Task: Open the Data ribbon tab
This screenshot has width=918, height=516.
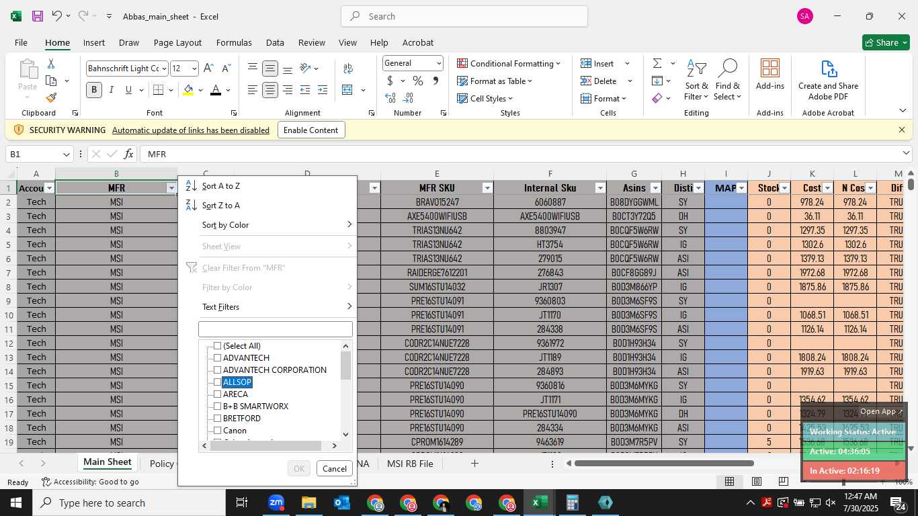Action: (x=275, y=42)
